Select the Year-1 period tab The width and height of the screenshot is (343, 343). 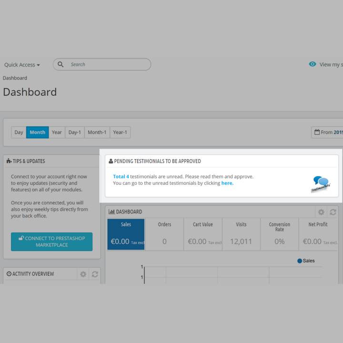click(x=120, y=132)
